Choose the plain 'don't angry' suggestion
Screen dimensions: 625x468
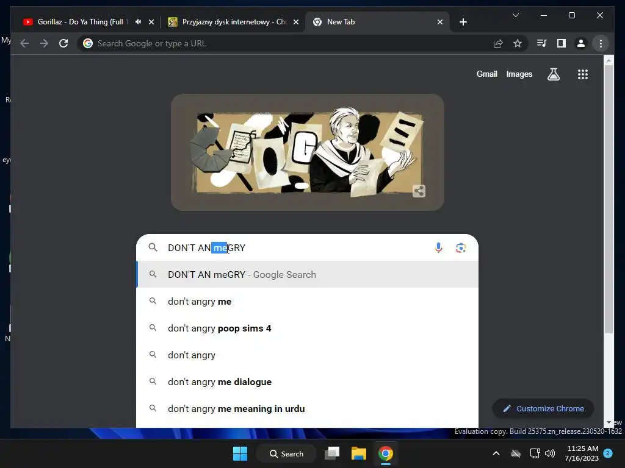(308, 355)
